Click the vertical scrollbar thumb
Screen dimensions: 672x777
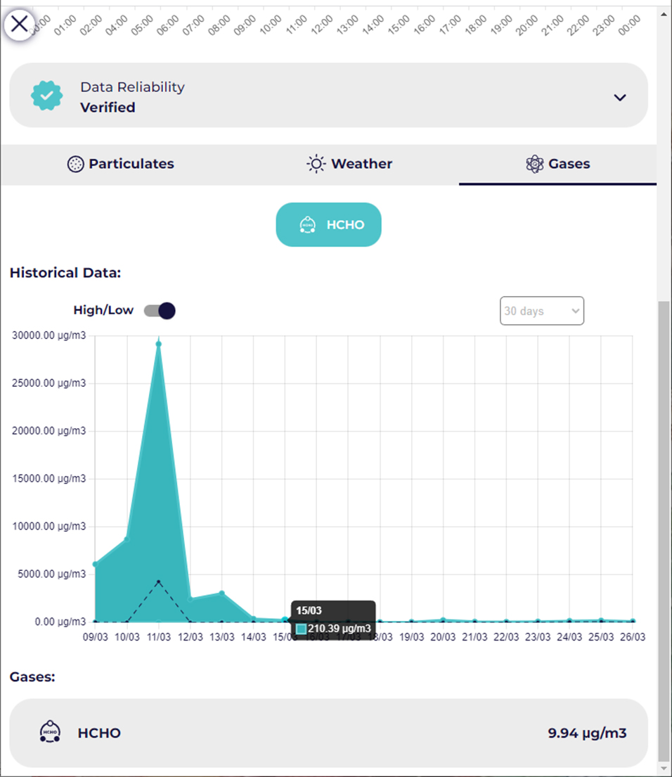coord(664,527)
